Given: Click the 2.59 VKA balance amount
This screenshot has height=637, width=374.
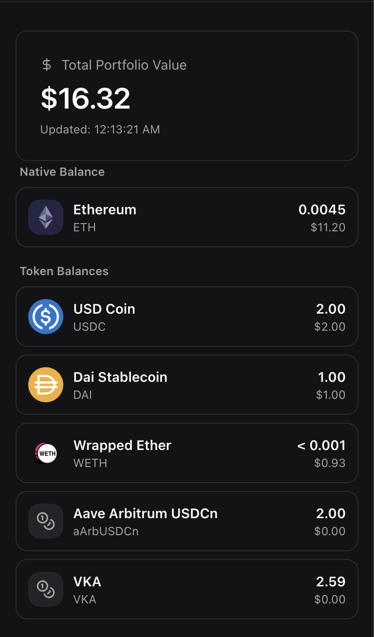Looking at the screenshot, I should coord(331,582).
